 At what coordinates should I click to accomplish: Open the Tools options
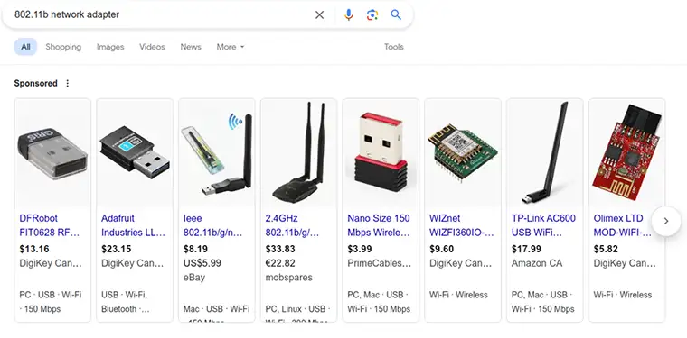tap(393, 47)
